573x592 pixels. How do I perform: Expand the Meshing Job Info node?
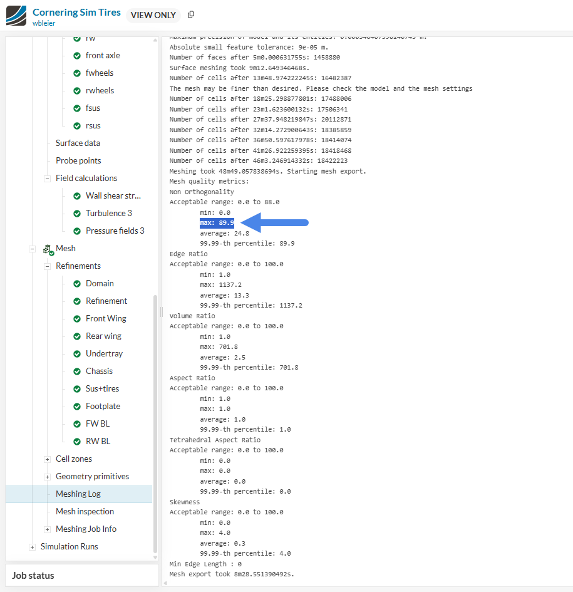pyautogui.click(x=47, y=529)
